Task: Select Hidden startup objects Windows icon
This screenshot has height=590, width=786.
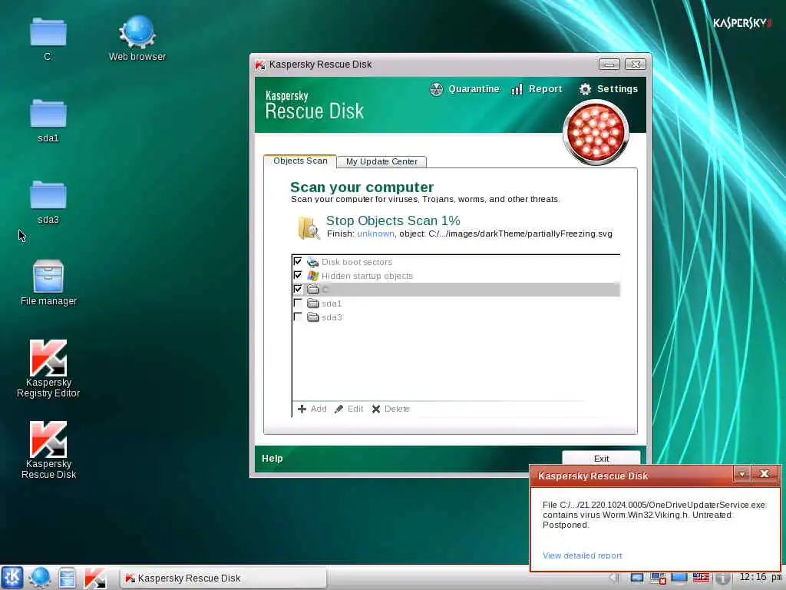Action: 313,276
